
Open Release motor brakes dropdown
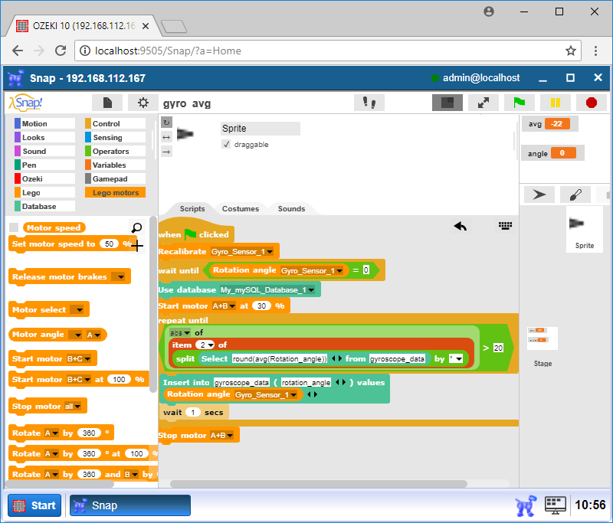coord(118,277)
